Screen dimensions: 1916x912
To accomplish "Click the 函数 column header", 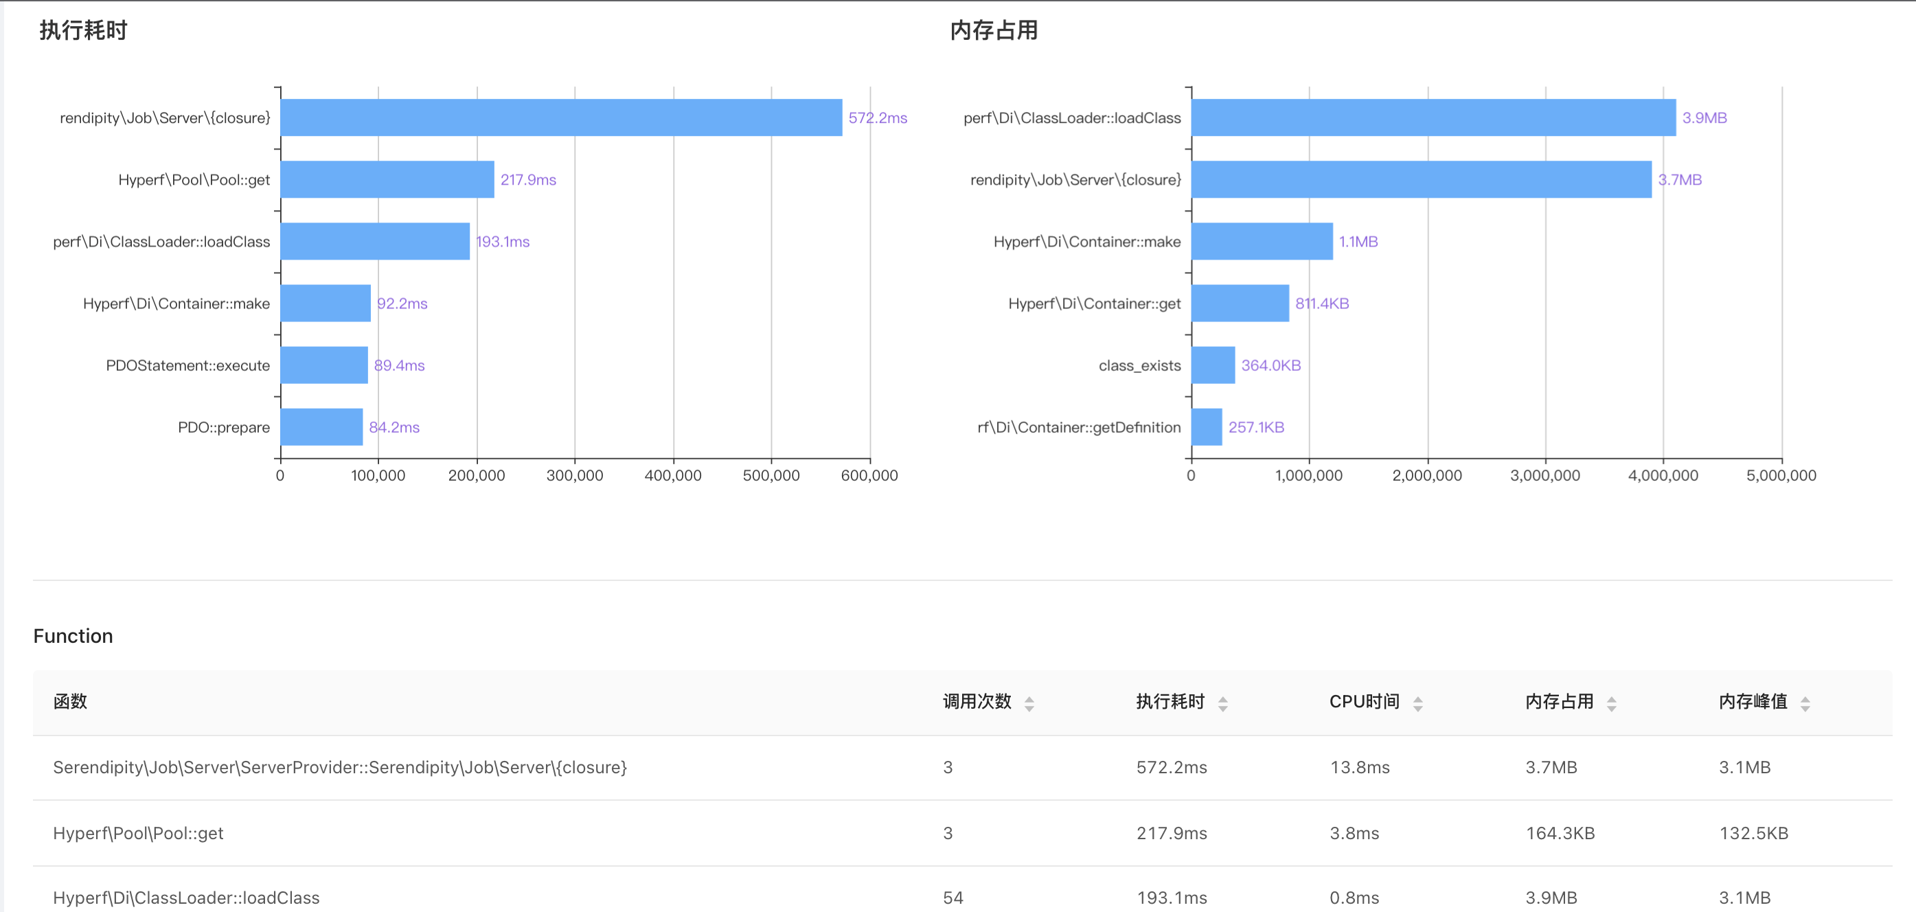I will [x=70, y=701].
